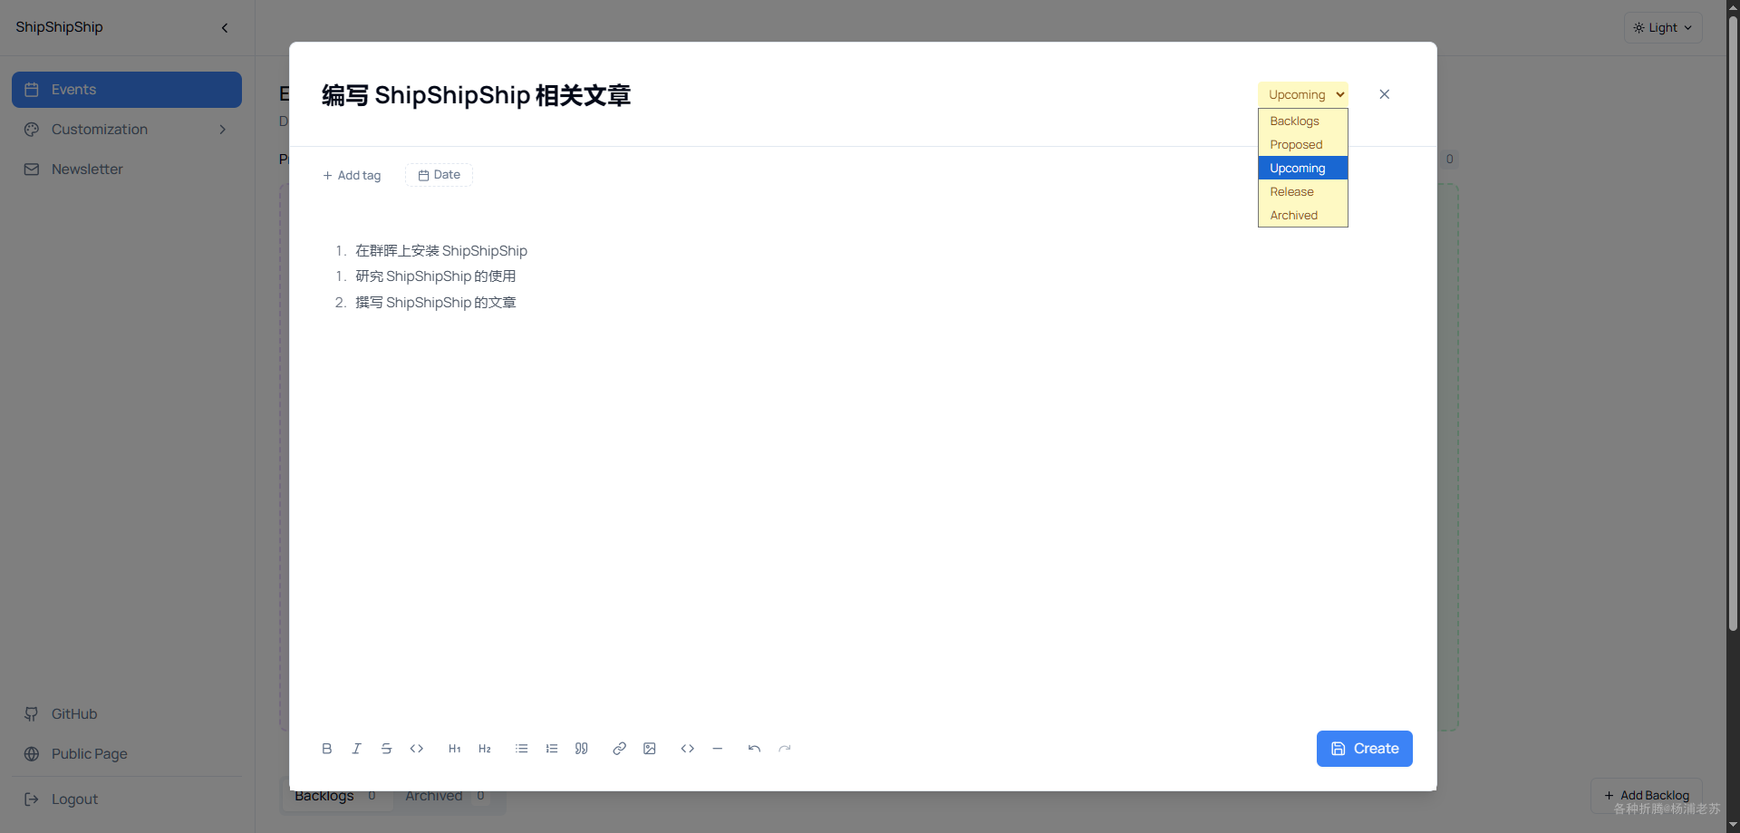The image size is (1740, 833).
Task: Toggle italic formatting in editor toolbar
Action: (357, 749)
